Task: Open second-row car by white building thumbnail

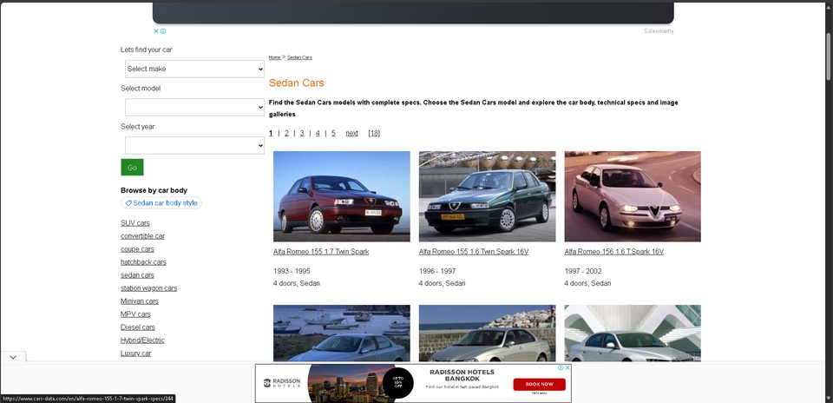Action: pyautogui.click(x=633, y=334)
